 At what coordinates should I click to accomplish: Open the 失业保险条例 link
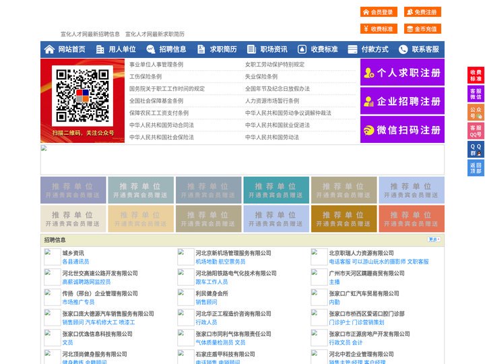pyautogui.click(x=261, y=76)
